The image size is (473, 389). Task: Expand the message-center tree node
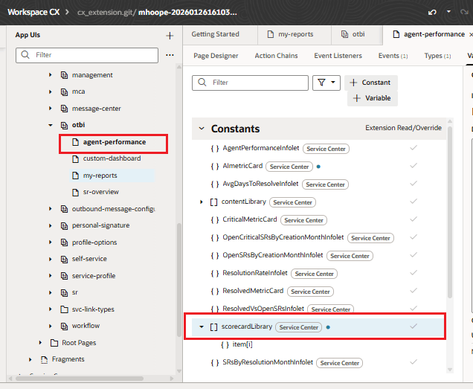tap(51, 108)
